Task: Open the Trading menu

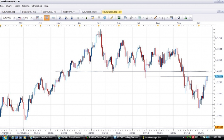Action: (25, 6)
